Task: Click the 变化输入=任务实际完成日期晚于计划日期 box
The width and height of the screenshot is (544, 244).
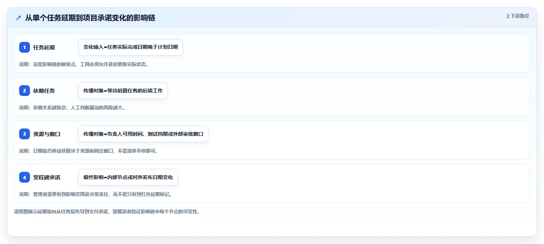Action: coord(131,47)
